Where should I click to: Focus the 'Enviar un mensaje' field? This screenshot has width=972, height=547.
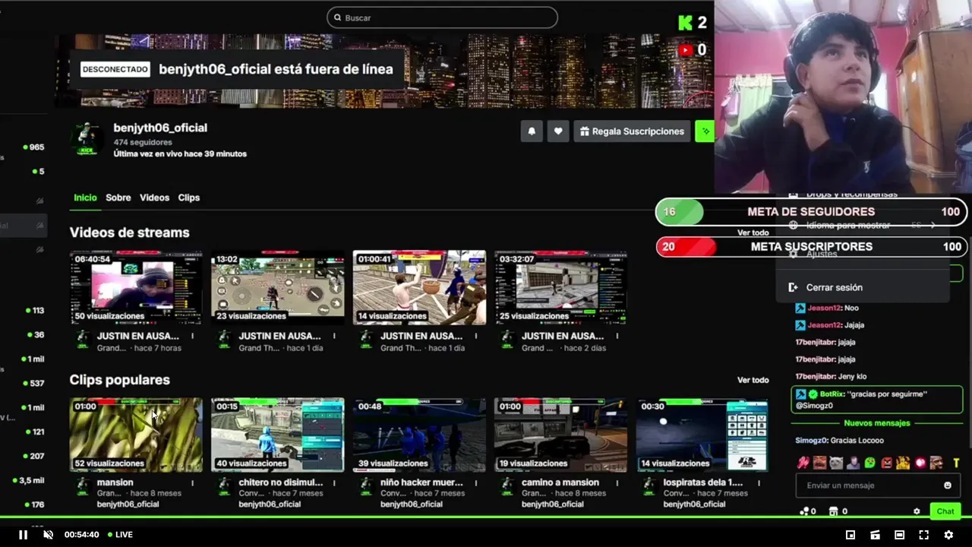click(x=877, y=485)
